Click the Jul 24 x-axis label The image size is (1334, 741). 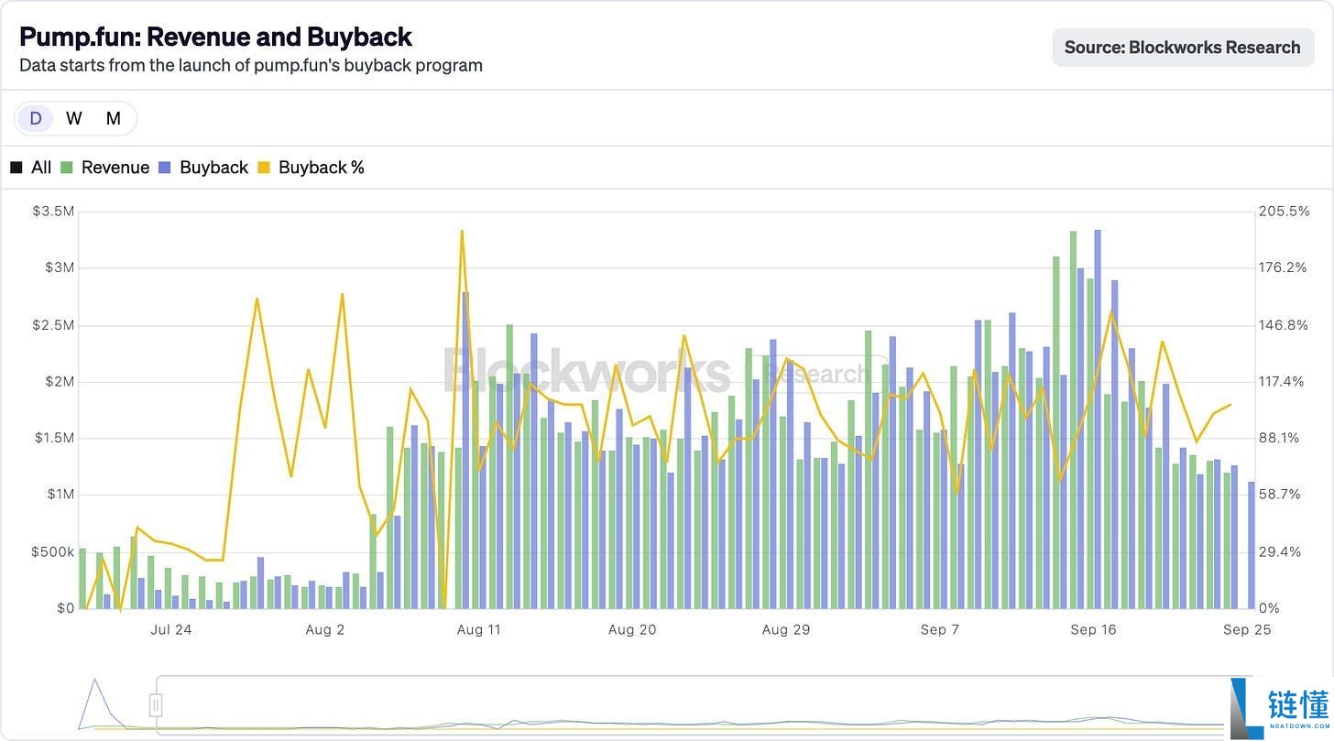(x=171, y=629)
